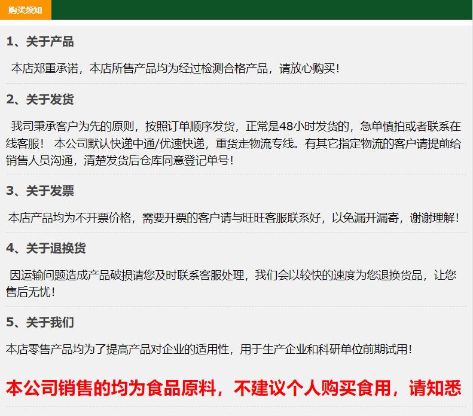Click the line starting 销售人员沟通
The image size is (473, 416).
pyautogui.click(x=120, y=160)
